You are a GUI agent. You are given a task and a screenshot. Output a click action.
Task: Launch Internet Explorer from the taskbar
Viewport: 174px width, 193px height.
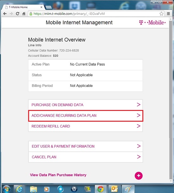tap(19, 189)
